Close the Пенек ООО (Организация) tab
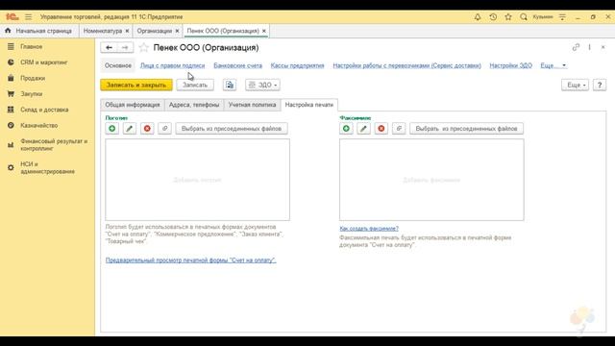The height and width of the screenshot is (346, 615). pos(264,31)
